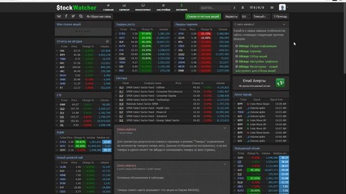Screen dimensions: 346x194
Task: Collapse the 'С чего начать?' panel
Action: tap(284, 24)
